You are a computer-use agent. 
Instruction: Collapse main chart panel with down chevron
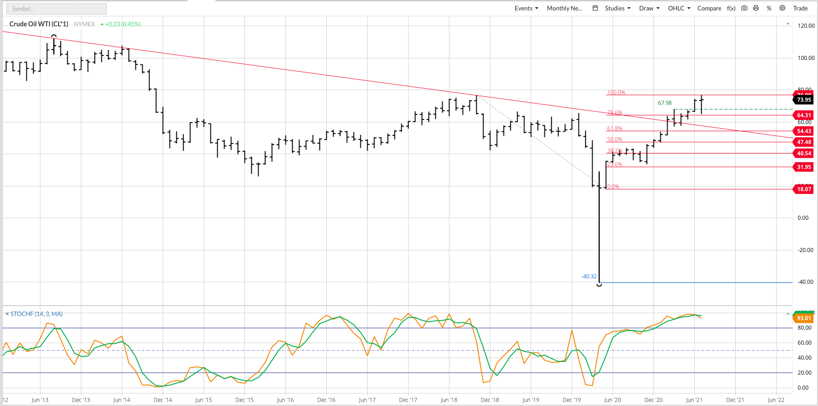point(788,24)
